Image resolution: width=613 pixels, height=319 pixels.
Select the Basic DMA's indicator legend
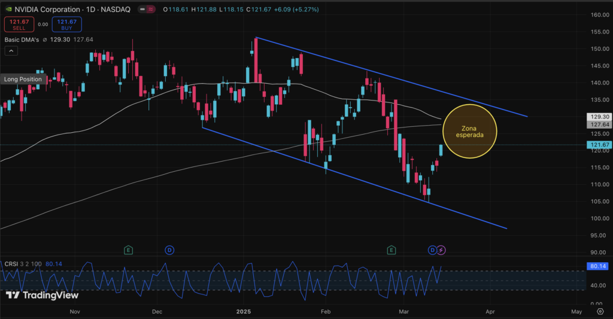pos(22,40)
